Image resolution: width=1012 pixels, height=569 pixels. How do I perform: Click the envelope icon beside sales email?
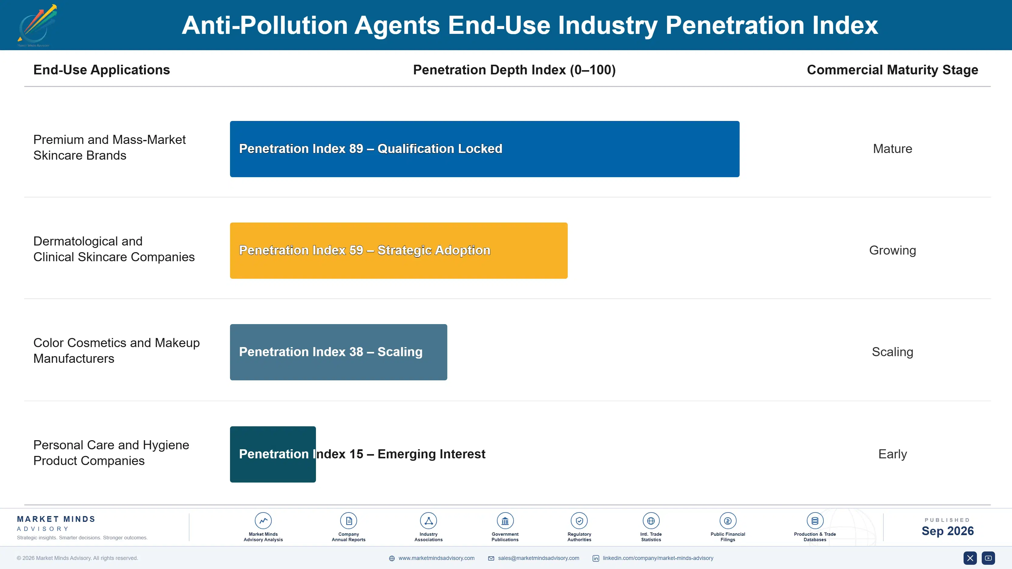(491, 558)
